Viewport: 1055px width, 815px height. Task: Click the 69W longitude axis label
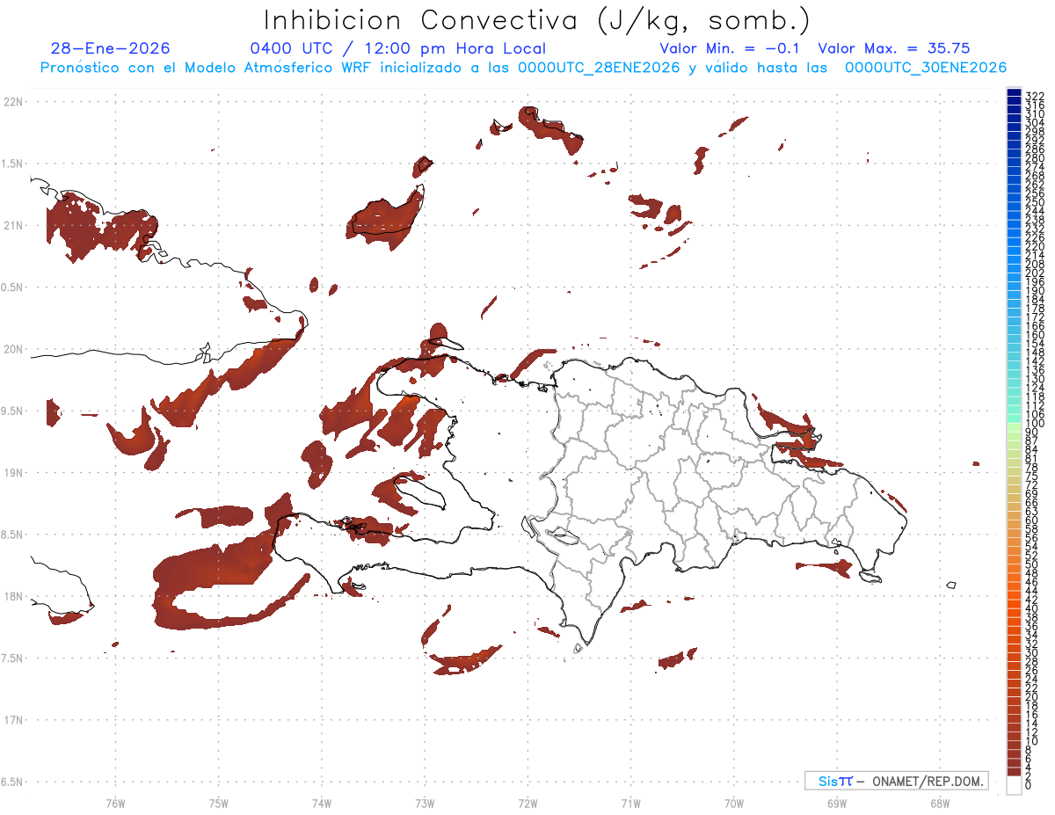point(837,803)
